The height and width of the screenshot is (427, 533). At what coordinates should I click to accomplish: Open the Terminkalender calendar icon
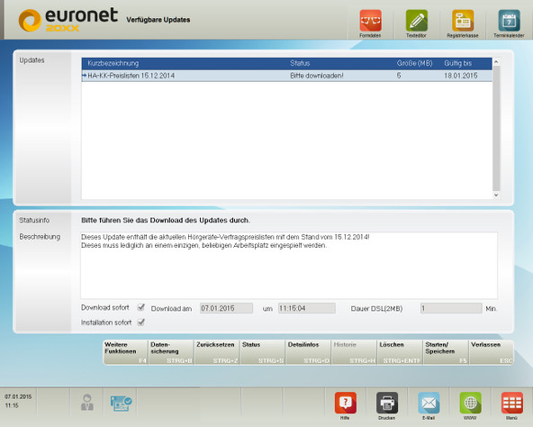(x=509, y=21)
